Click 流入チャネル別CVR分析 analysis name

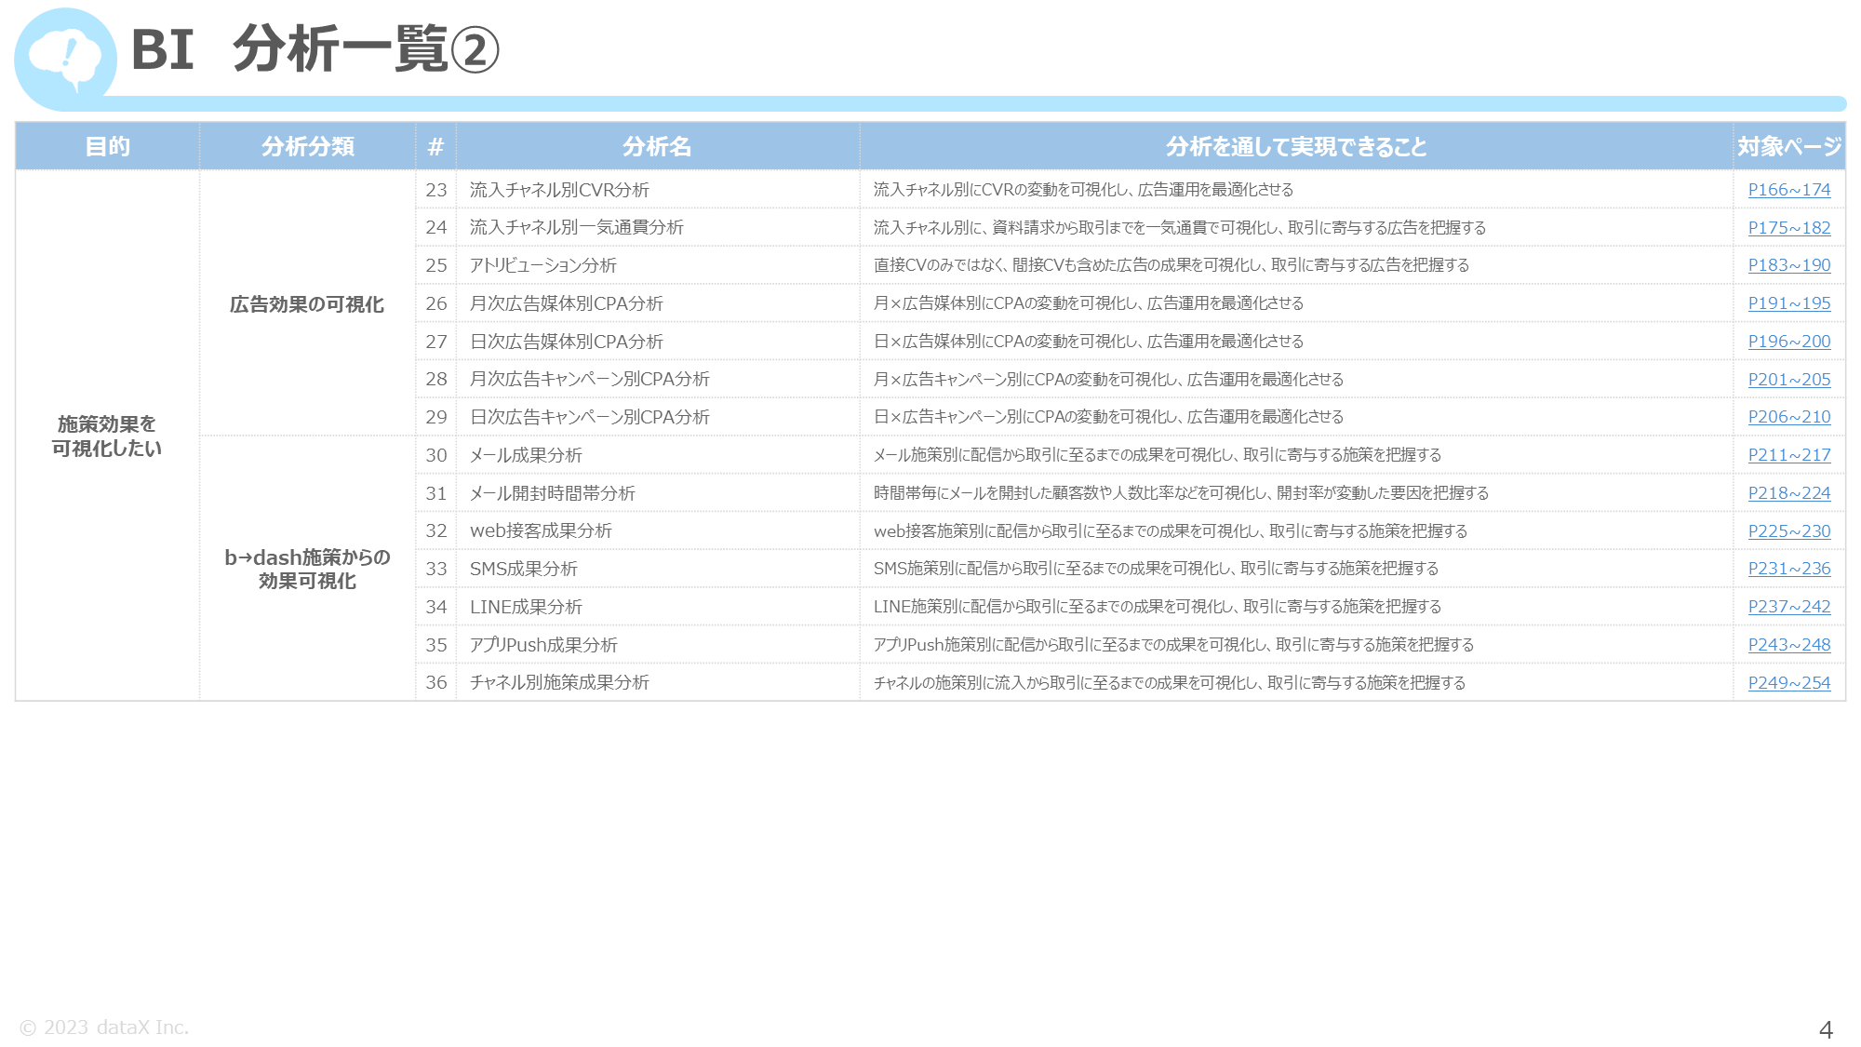pyautogui.click(x=559, y=190)
